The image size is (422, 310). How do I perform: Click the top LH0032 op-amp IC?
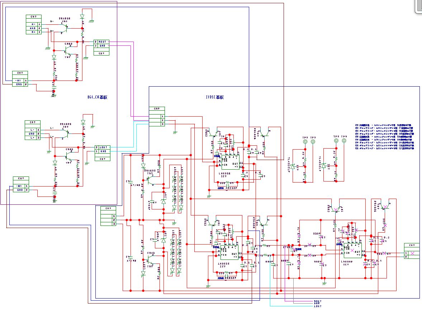coord(229,163)
